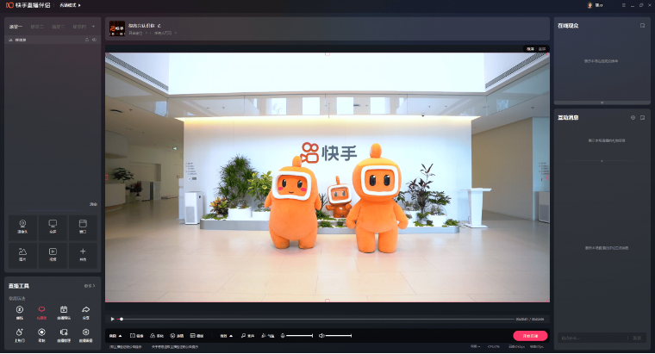This screenshot has height=354, width=655.
Task: Add a window capture source
Action: click(x=83, y=227)
